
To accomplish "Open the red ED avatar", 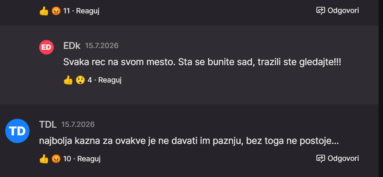I will [46, 47].
